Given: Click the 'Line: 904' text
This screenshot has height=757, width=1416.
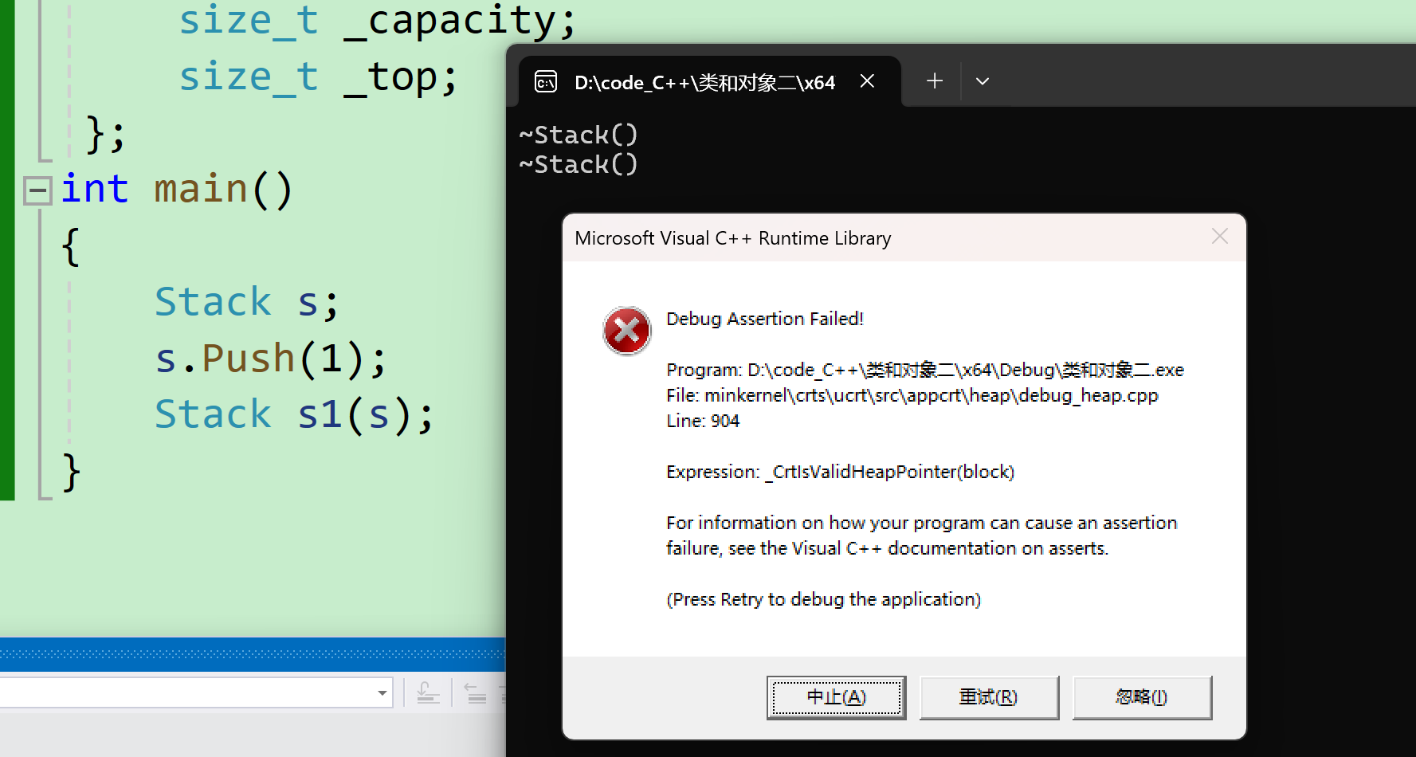Looking at the screenshot, I should (703, 421).
